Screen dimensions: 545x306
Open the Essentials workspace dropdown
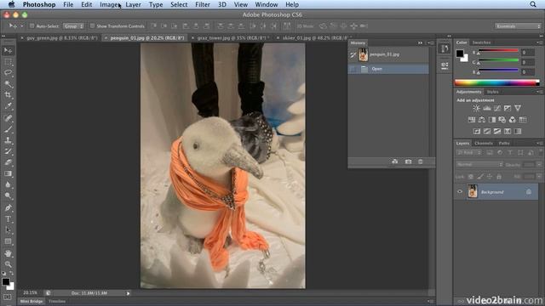[518, 26]
